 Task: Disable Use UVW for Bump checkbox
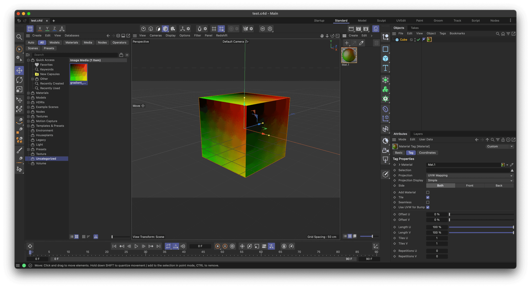(428, 207)
